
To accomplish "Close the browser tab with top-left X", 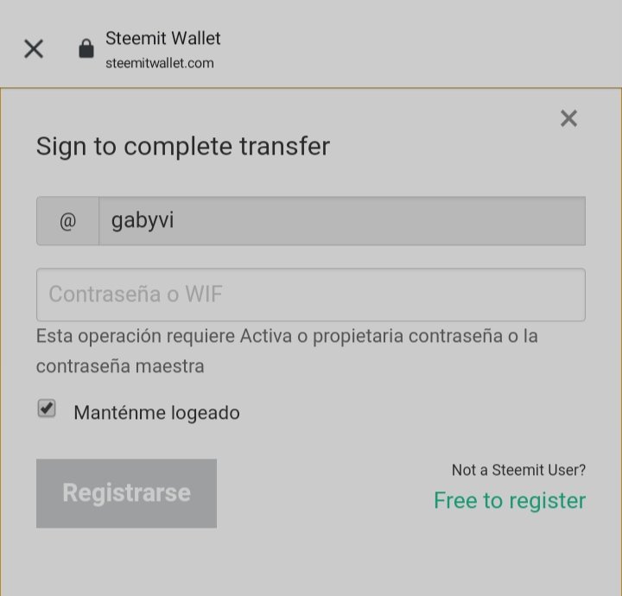I will pos(34,48).
